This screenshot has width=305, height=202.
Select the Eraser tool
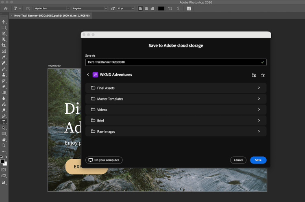coord(4,87)
